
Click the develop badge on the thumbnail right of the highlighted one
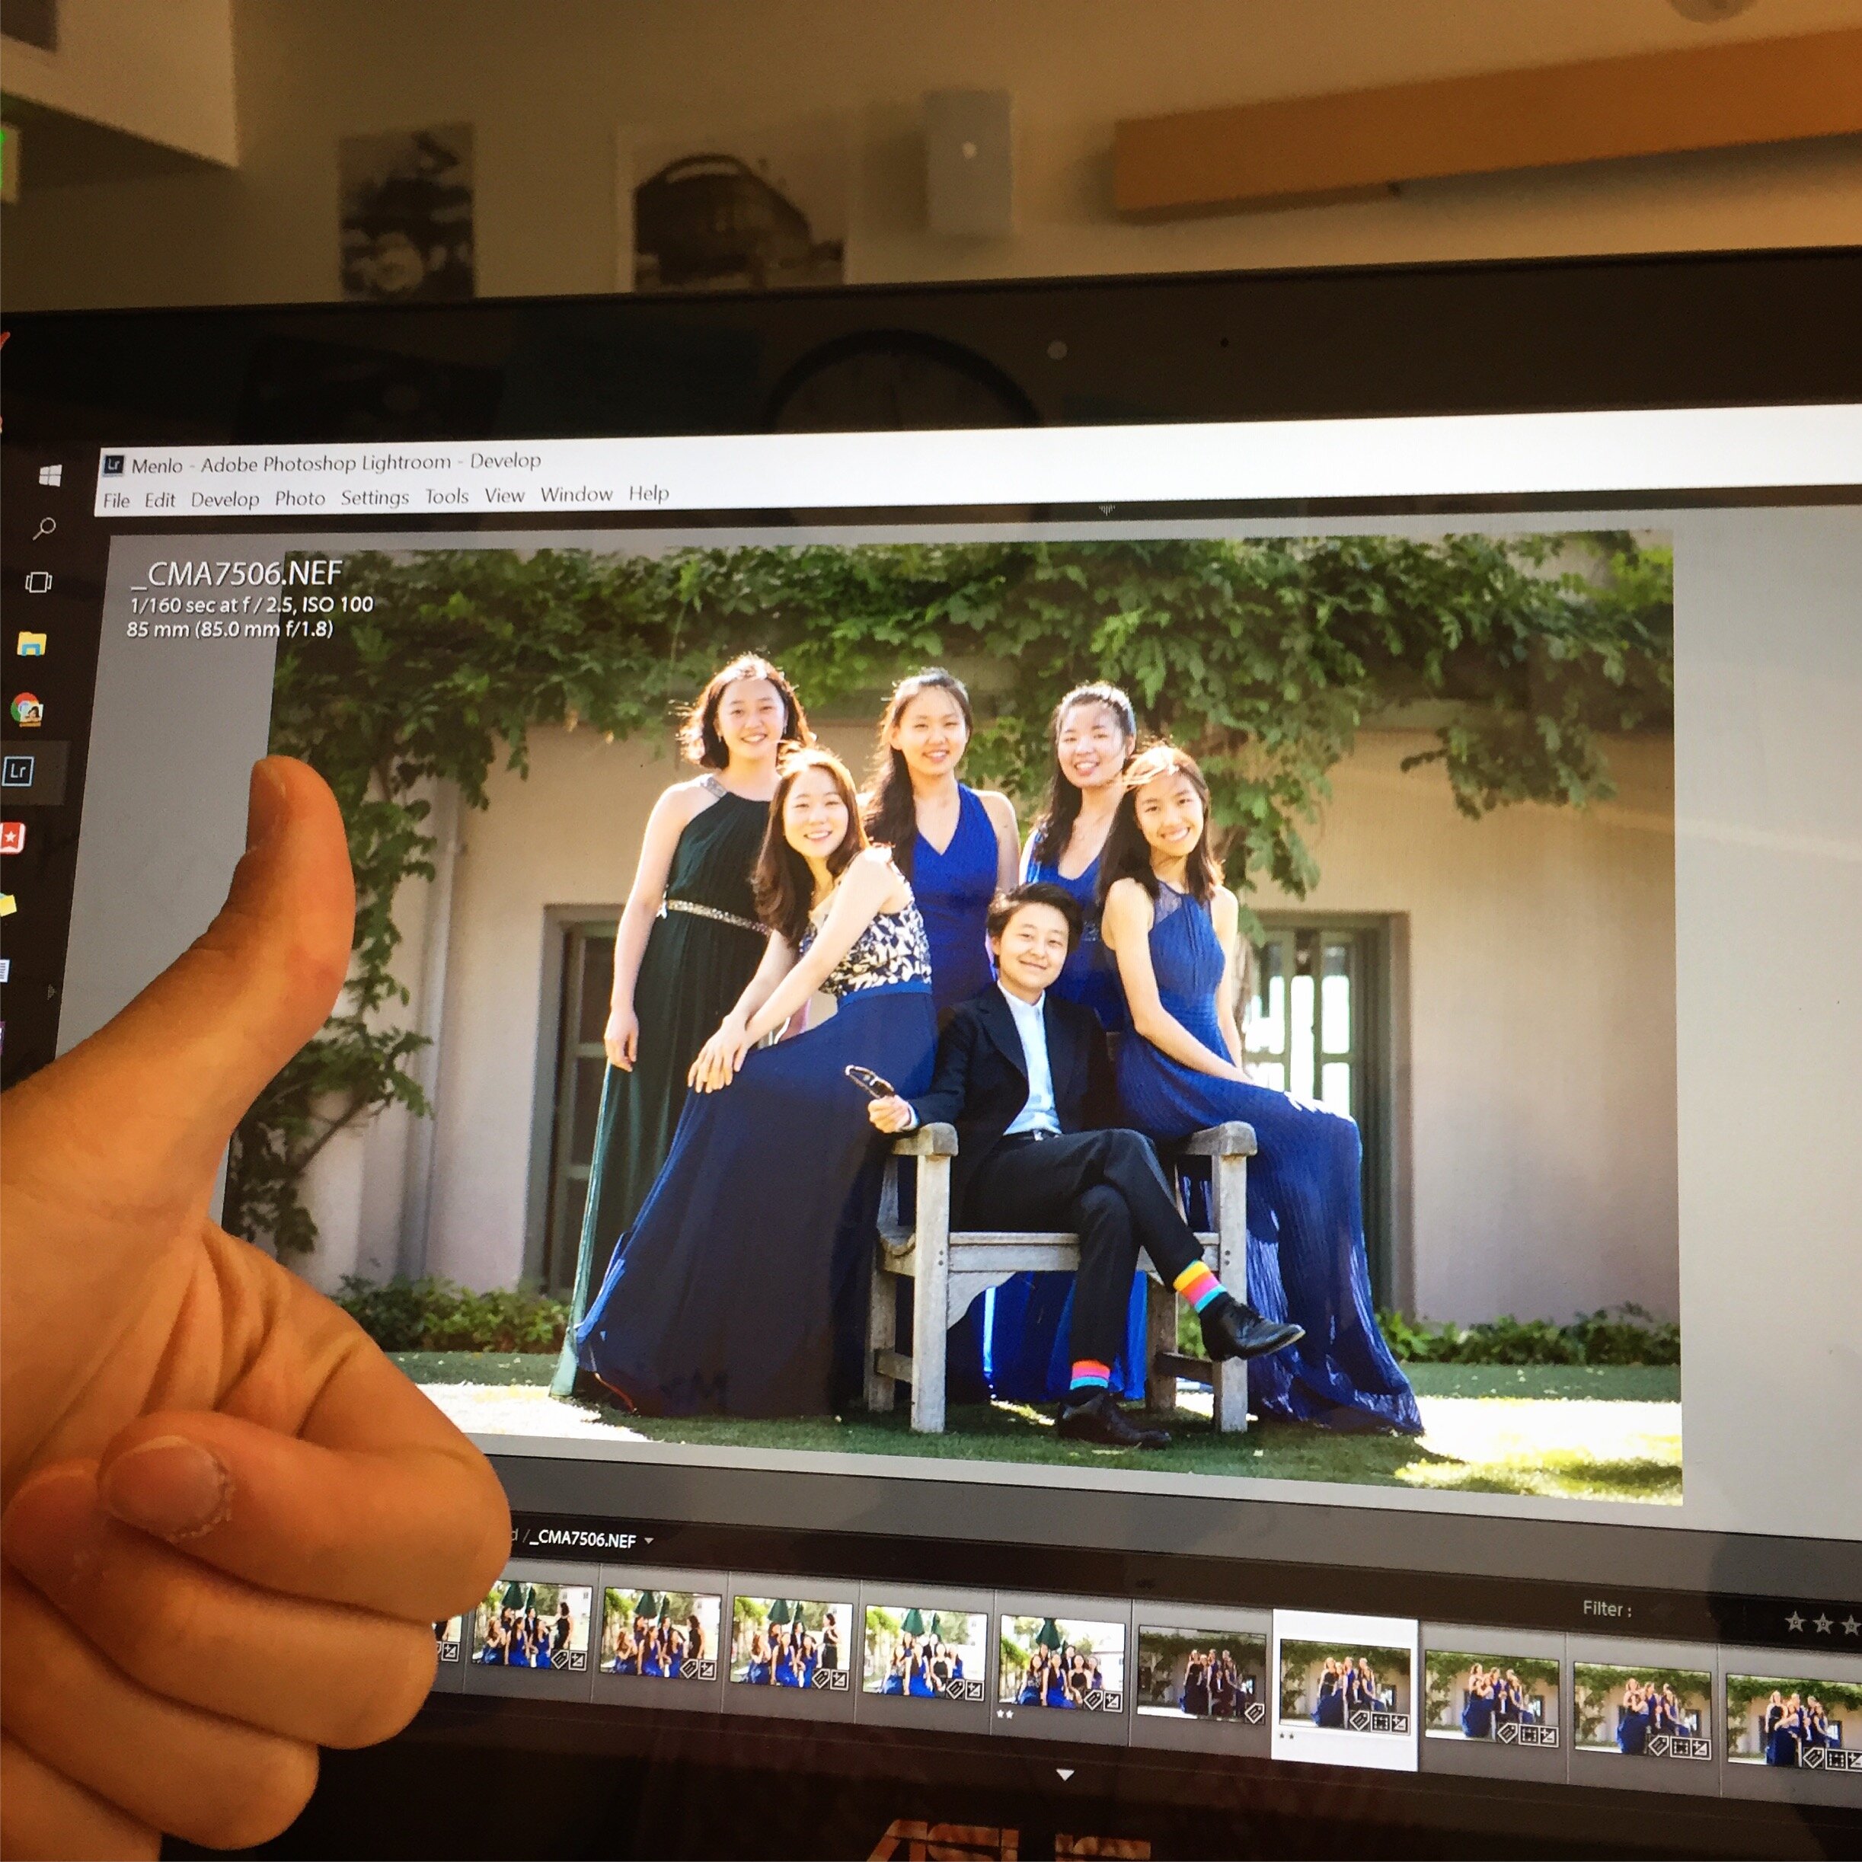[x=1550, y=1736]
